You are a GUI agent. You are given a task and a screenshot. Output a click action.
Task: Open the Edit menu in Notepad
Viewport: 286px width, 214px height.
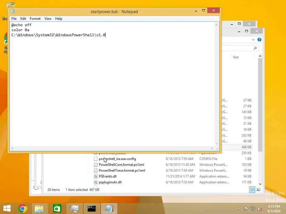click(23, 19)
